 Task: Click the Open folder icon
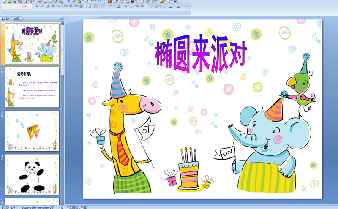[9, 1]
